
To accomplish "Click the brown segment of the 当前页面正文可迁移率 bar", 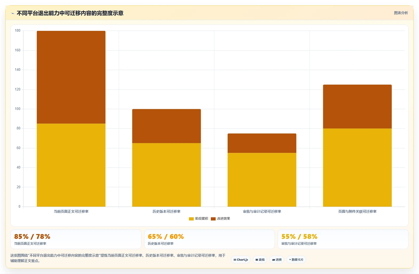I will [71, 77].
